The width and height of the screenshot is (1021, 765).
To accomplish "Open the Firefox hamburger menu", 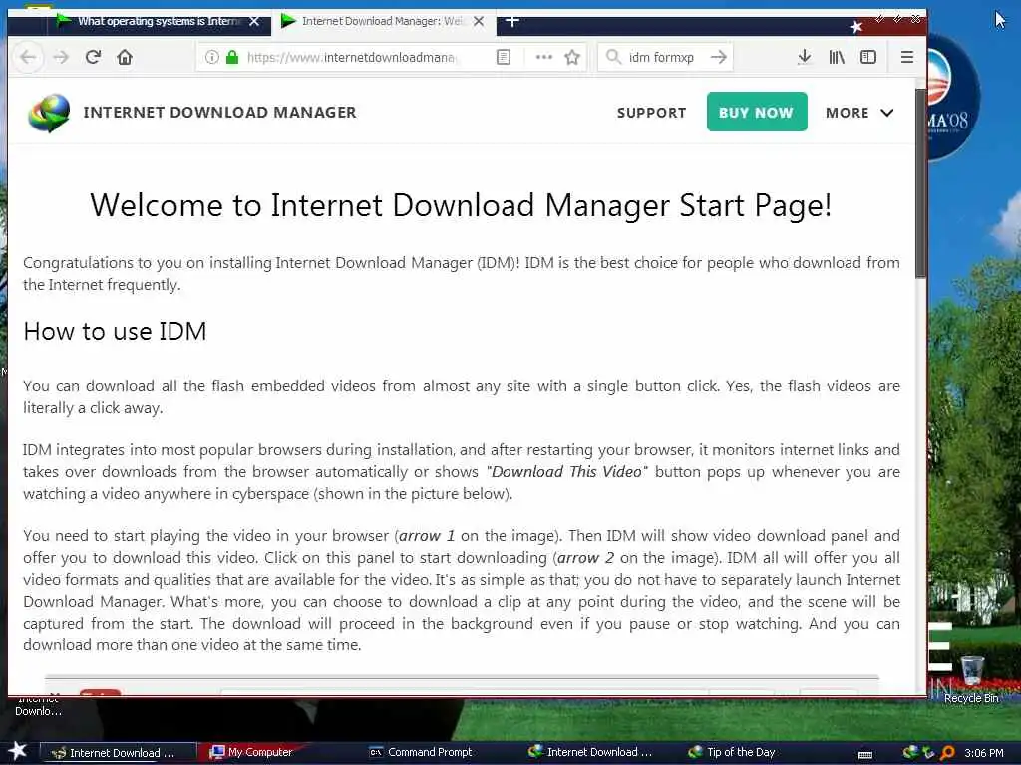I will click(906, 57).
